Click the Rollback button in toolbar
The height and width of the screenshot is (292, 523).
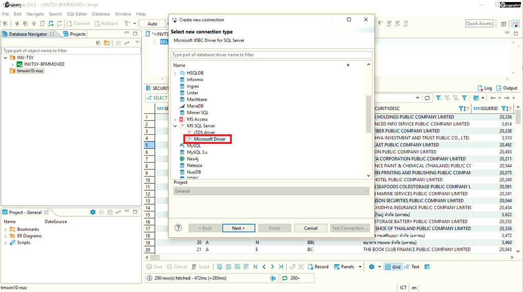tap(106, 23)
